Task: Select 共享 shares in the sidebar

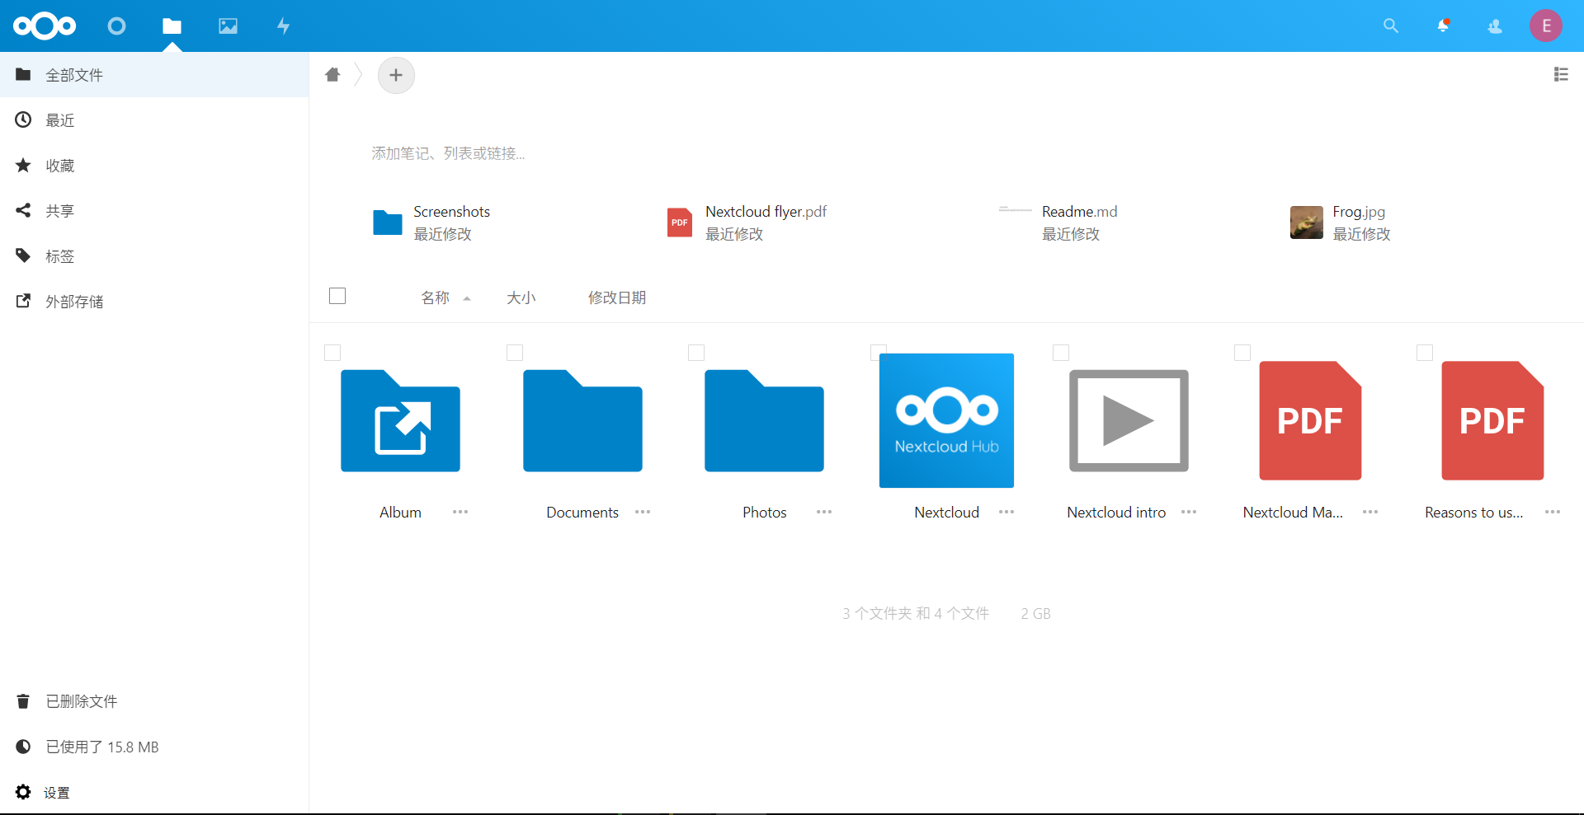Action: [154, 211]
